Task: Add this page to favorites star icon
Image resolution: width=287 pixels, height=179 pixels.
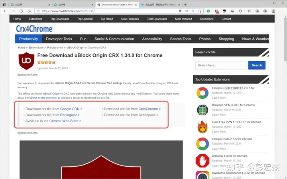Action: (x=200, y=11)
